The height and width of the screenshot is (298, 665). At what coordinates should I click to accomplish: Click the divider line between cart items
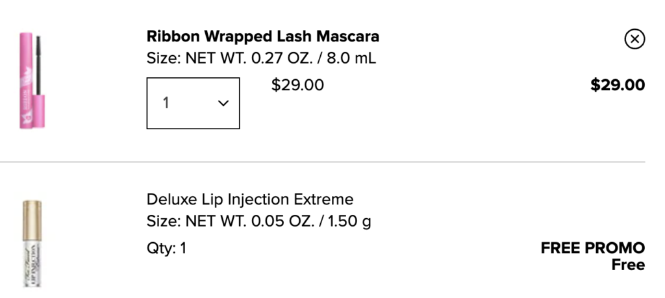pyautogui.click(x=325, y=162)
